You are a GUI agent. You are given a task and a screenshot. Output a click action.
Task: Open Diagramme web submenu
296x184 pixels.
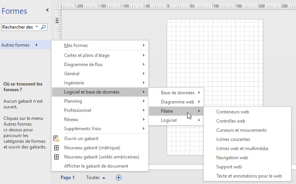click(176, 102)
